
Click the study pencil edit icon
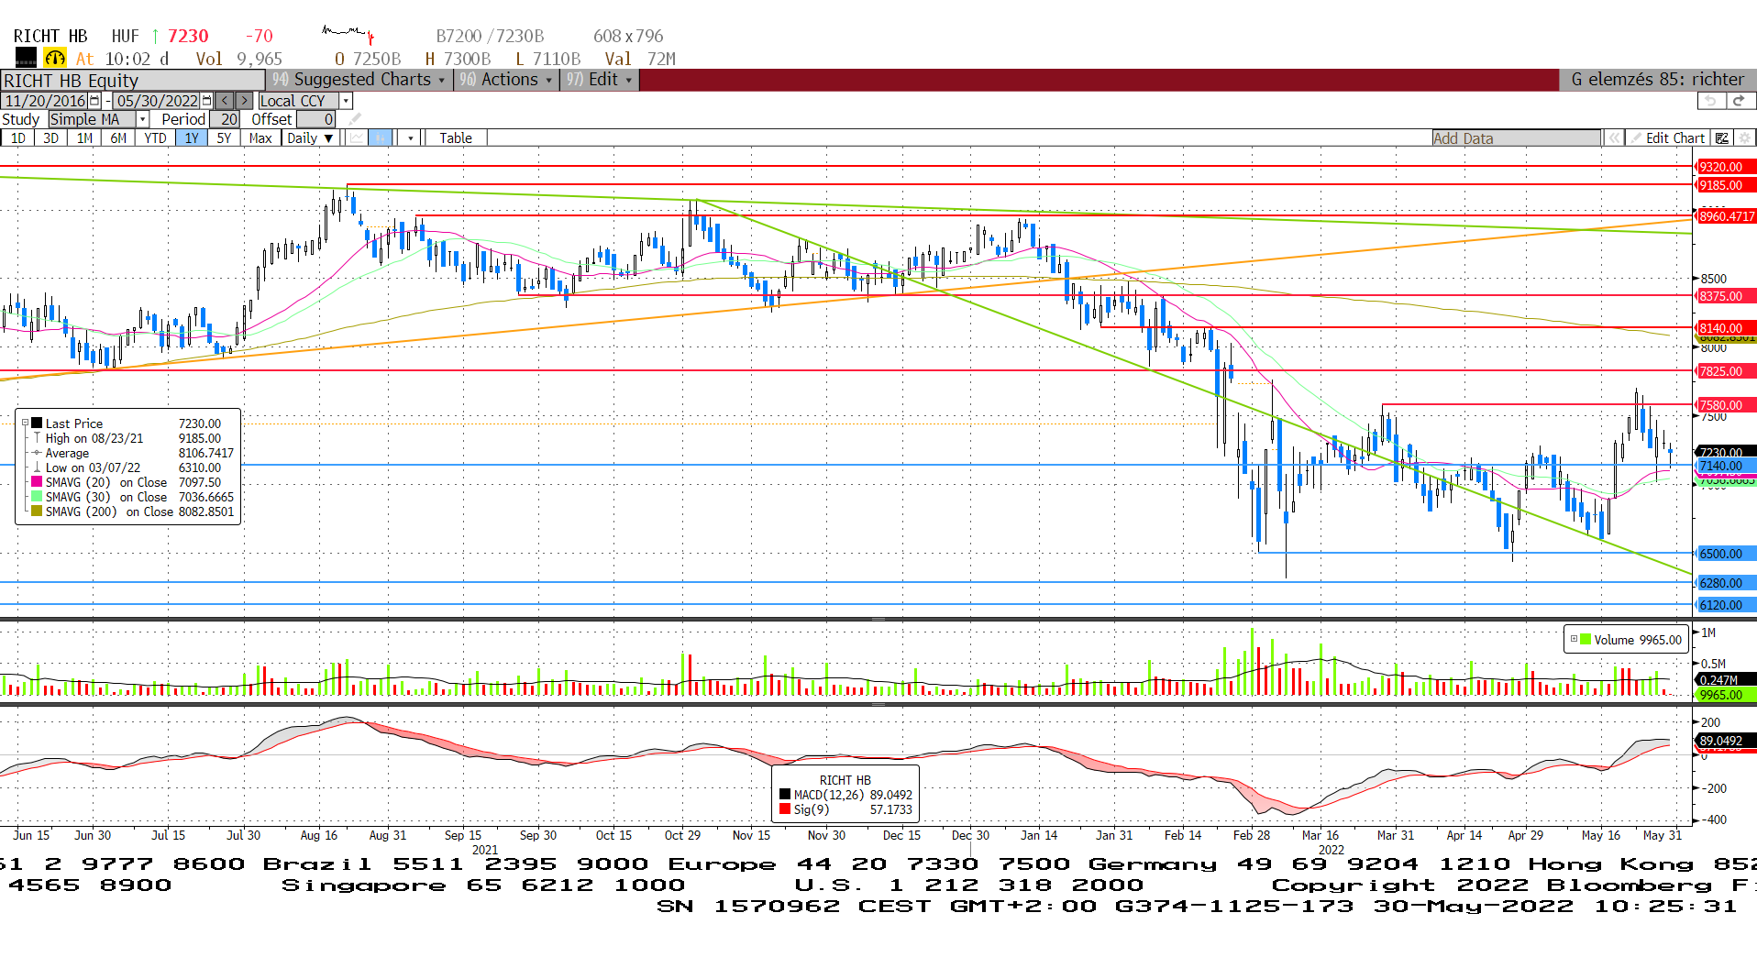tap(355, 119)
